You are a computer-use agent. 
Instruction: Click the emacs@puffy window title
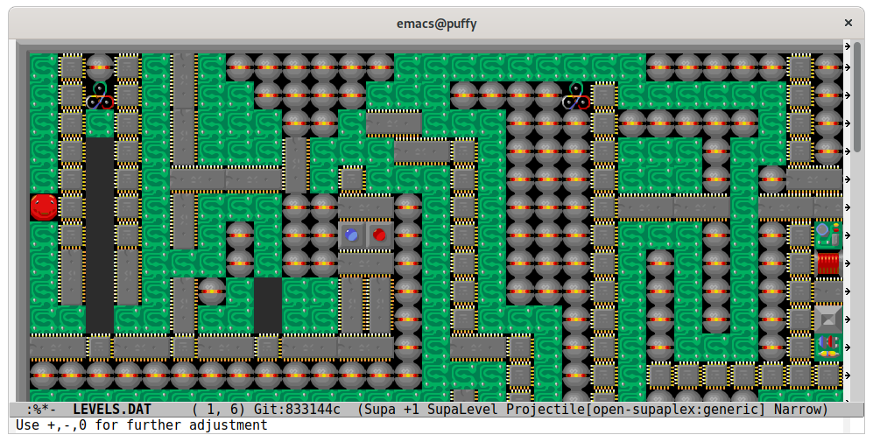436,24
